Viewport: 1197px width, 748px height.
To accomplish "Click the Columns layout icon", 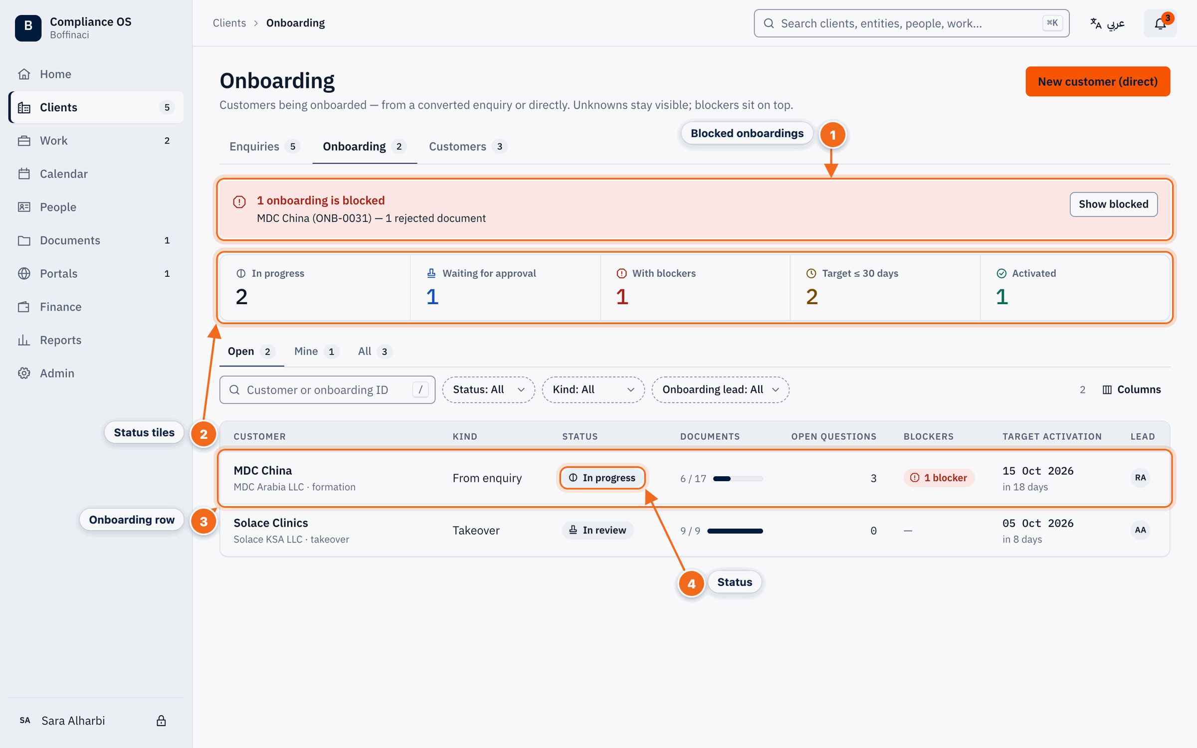I will coord(1107,389).
